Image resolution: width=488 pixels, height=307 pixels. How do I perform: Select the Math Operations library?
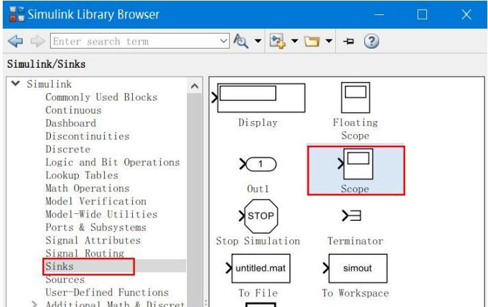click(x=88, y=189)
